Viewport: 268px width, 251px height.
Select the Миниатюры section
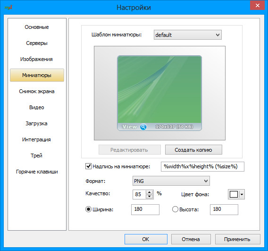click(x=37, y=75)
